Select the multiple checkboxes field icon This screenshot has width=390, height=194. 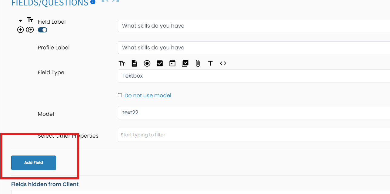tap(185, 63)
